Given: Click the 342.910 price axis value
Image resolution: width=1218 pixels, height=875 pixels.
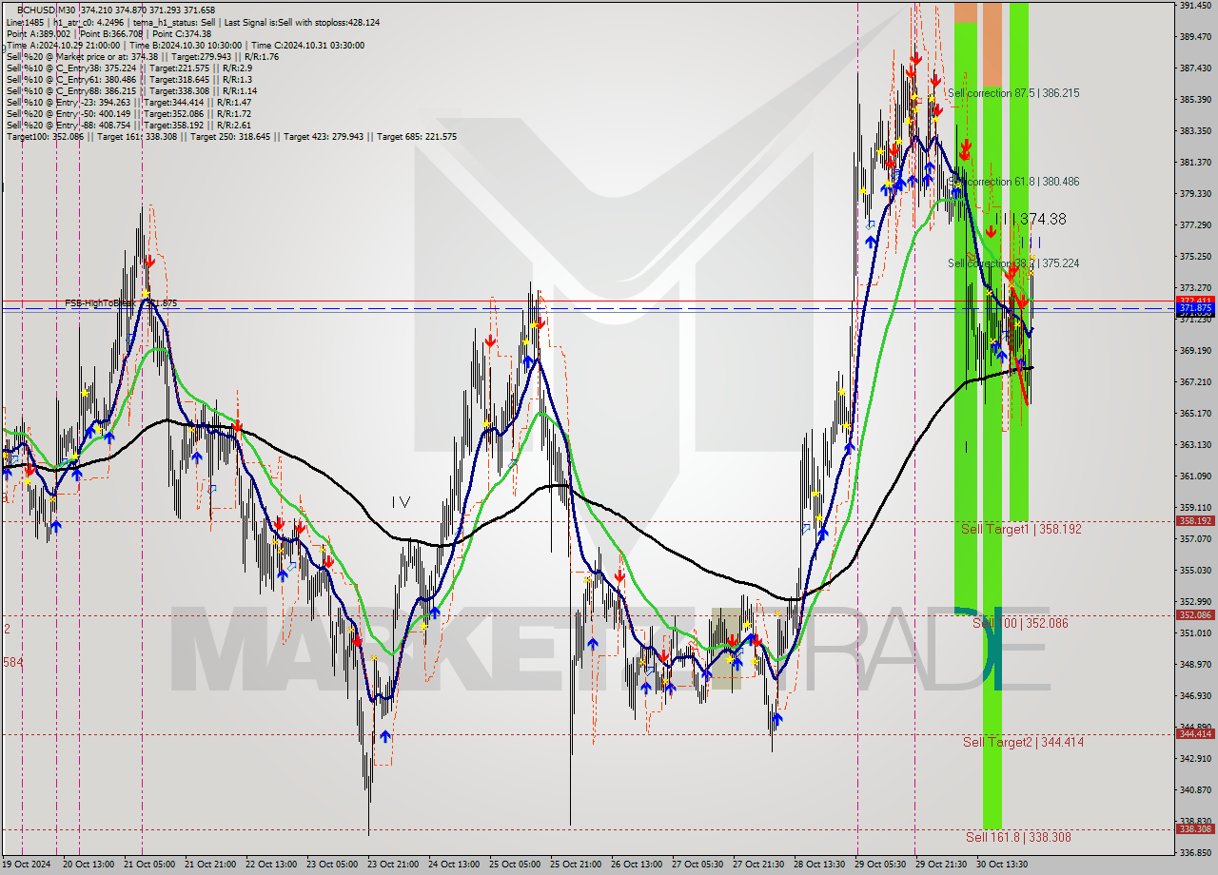Looking at the screenshot, I should coord(1195,759).
